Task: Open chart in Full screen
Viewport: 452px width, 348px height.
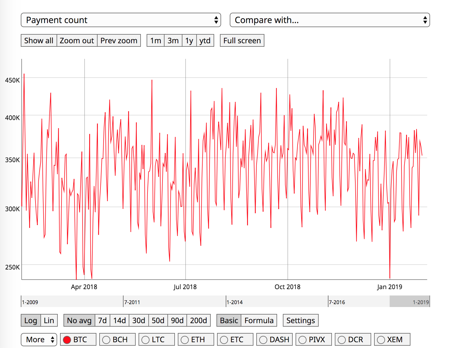Action: coord(242,40)
